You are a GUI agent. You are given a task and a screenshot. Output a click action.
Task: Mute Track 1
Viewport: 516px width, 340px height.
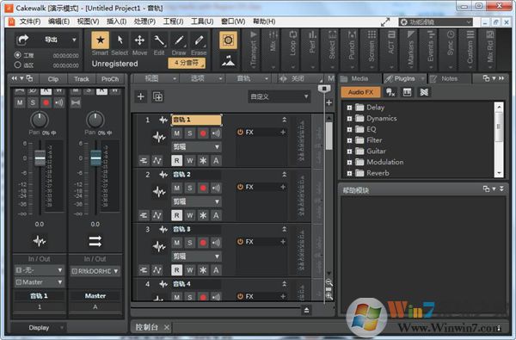click(x=176, y=133)
